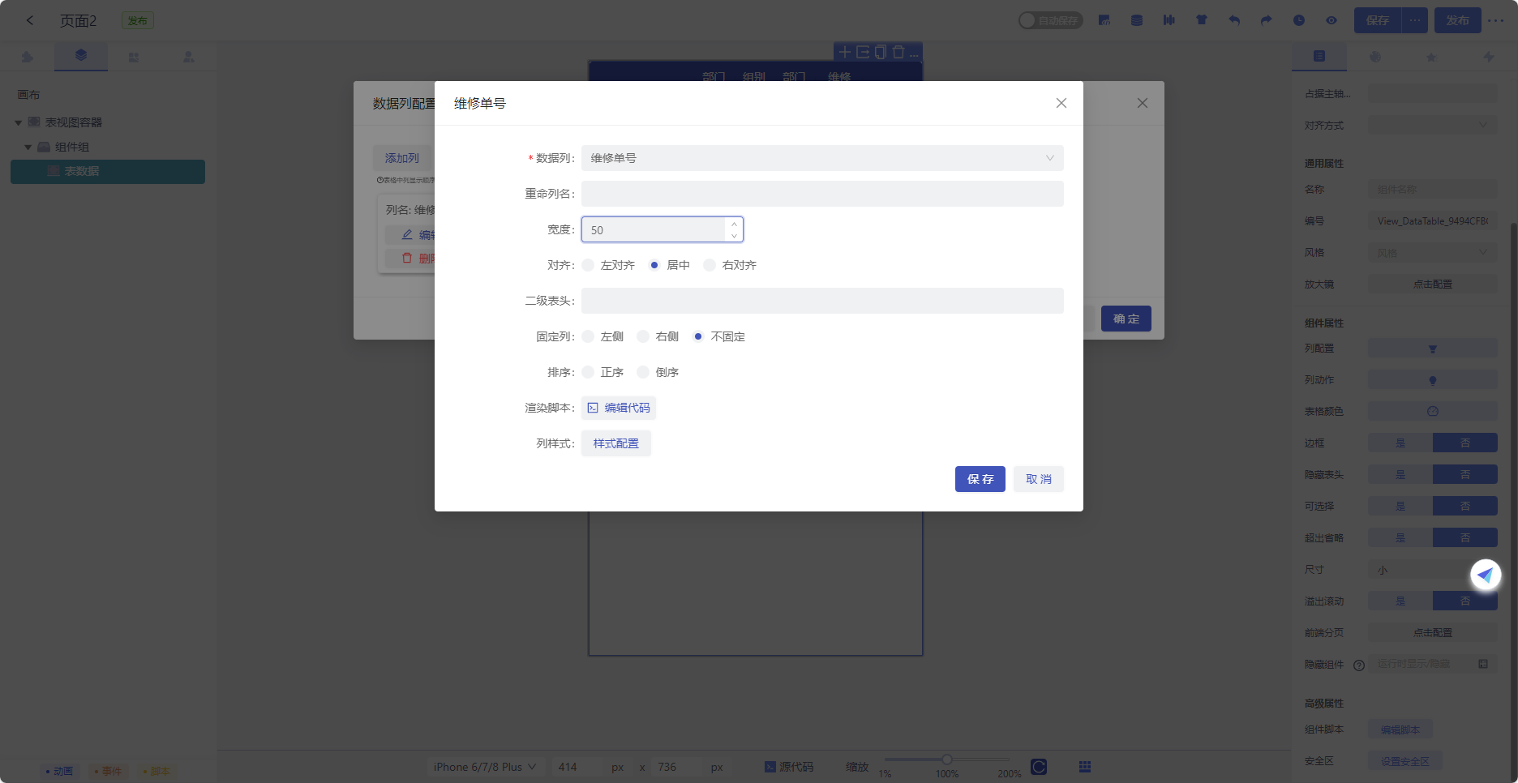Screen dimensions: 1518x783
Task: Open 编辑代码 for 渲染脚本
Action: [x=619, y=408]
